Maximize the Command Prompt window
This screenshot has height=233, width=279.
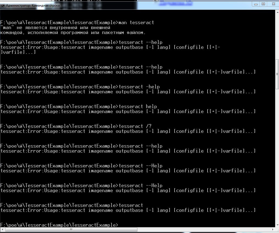263,4
